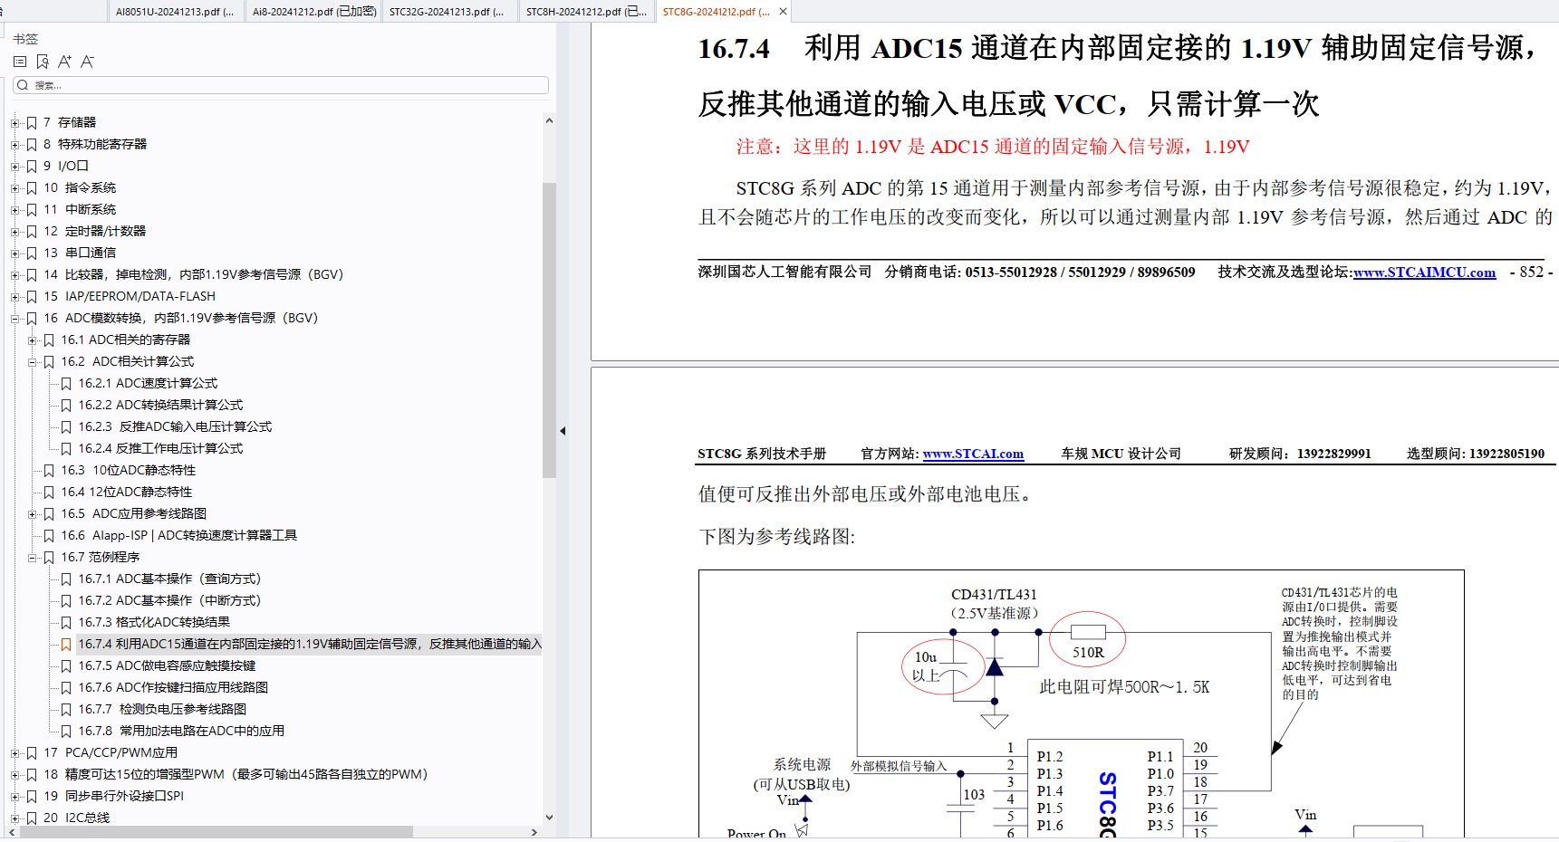Click bookmark icon of 16.2.1 ADC速度计算公式
Screen dimensions: 1559x842
click(x=66, y=383)
